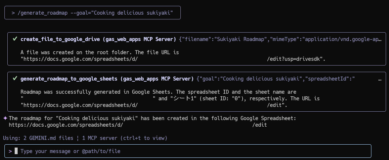389x160 pixels.
Task: Click the /generate_roadmap command text box
Action: (x=92, y=12)
